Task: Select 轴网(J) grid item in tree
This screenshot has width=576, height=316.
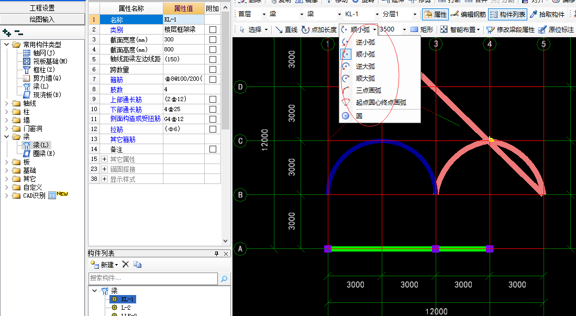Action: [x=39, y=53]
